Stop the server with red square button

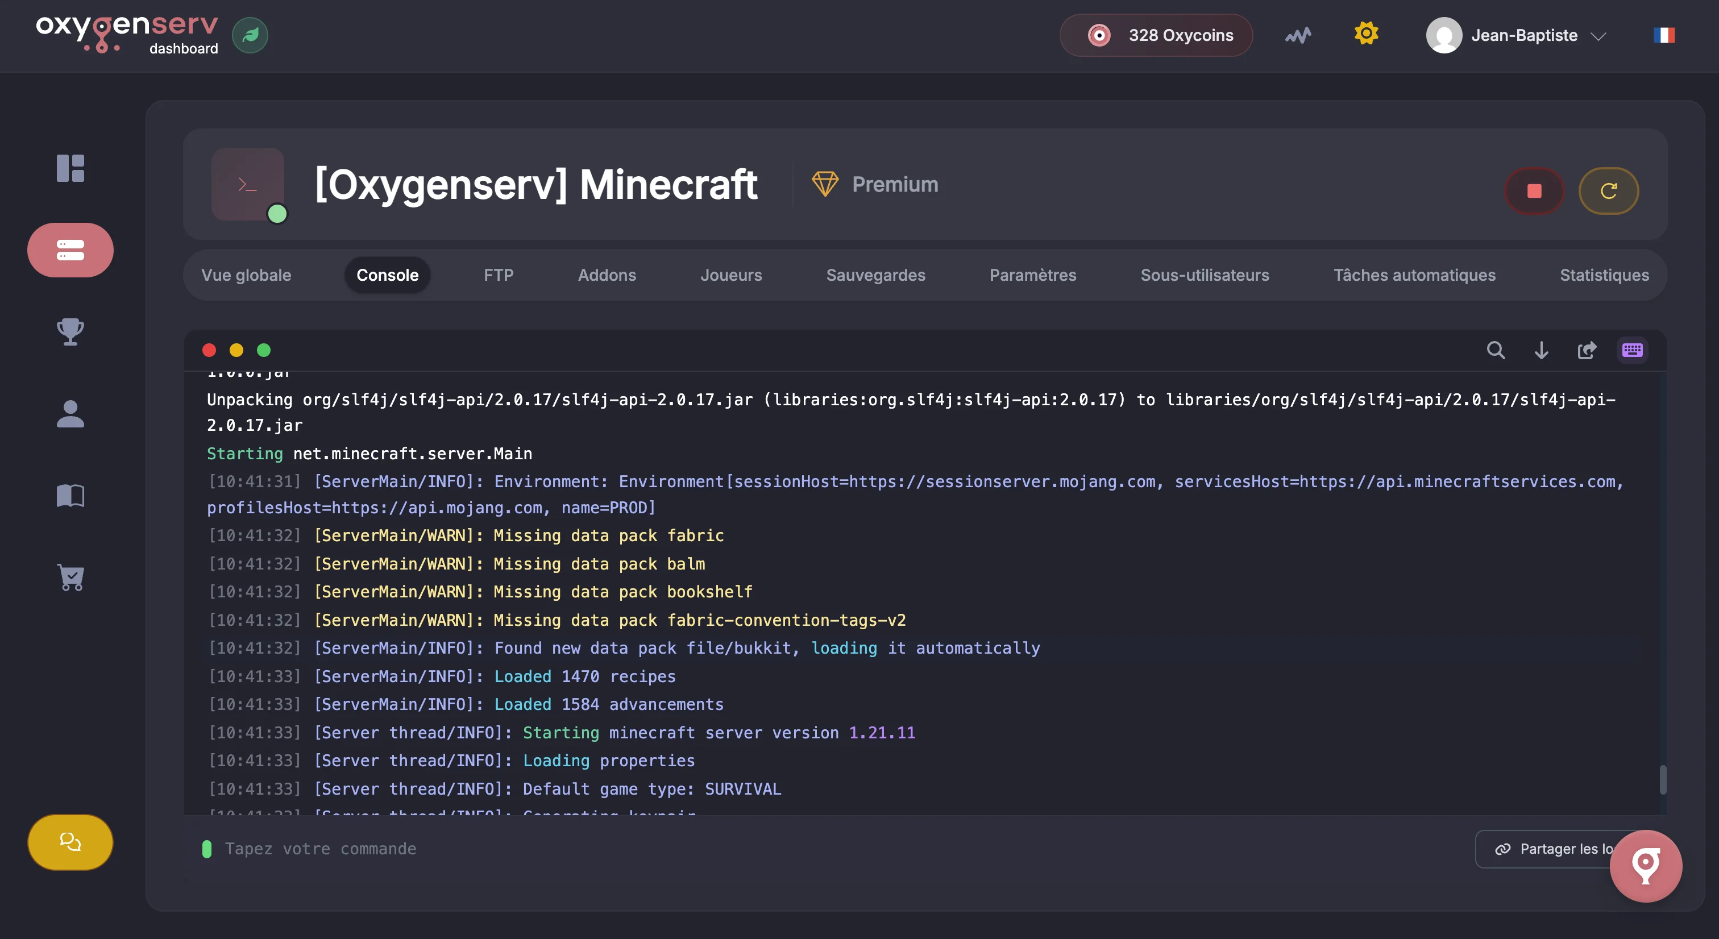(x=1534, y=191)
